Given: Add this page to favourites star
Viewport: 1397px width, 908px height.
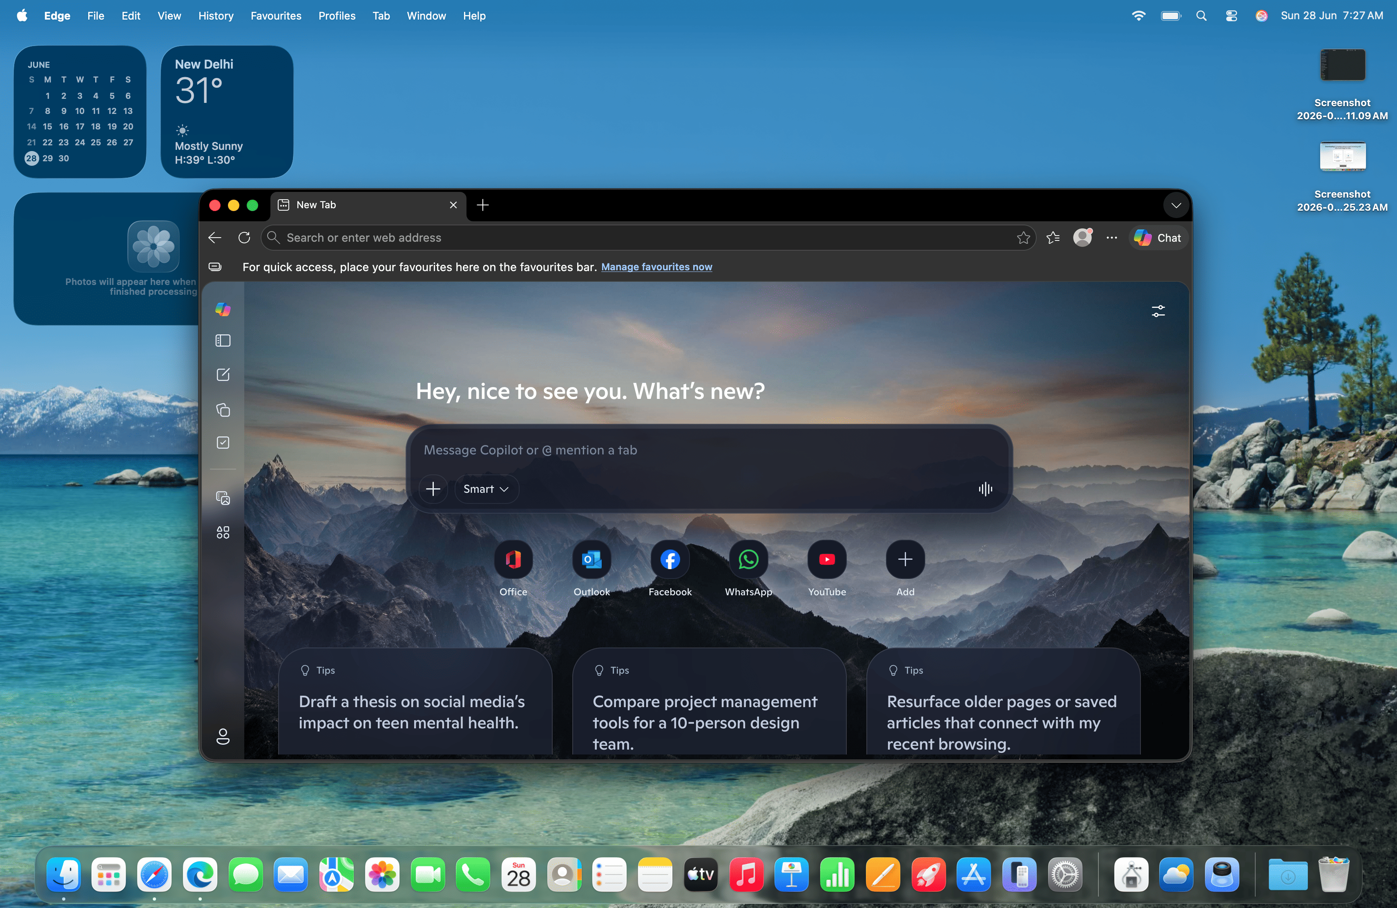Looking at the screenshot, I should pos(1023,238).
